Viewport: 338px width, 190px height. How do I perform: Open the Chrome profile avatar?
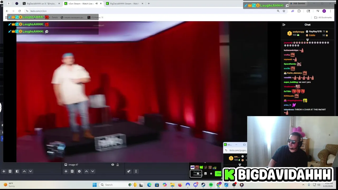tap(324, 11)
